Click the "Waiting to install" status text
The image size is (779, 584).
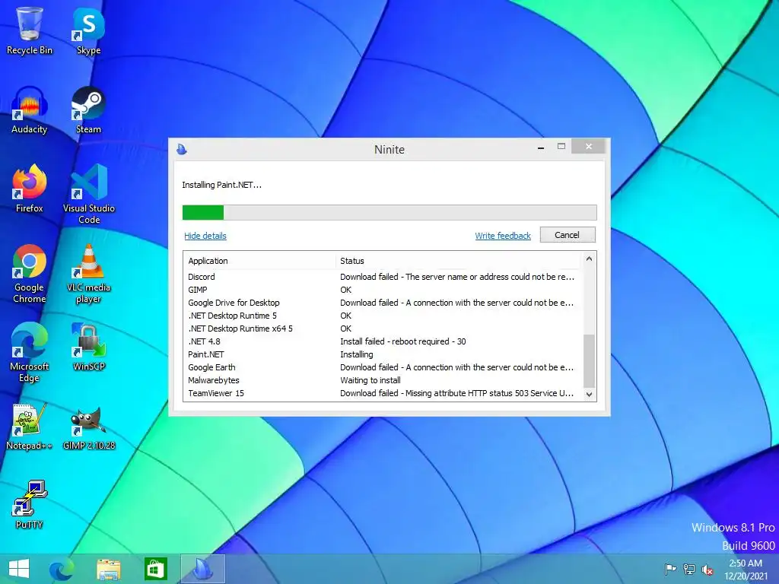(x=370, y=380)
